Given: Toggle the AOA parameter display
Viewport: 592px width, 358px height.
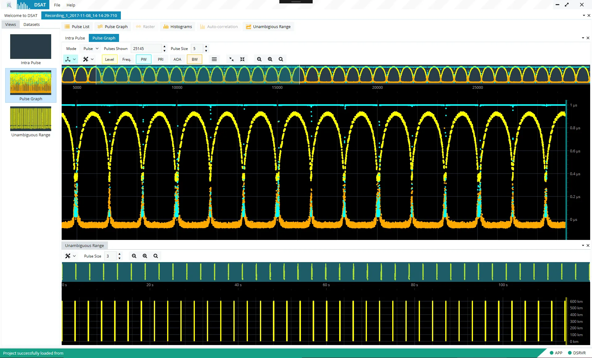Looking at the screenshot, I should click(x=177, y=59).
